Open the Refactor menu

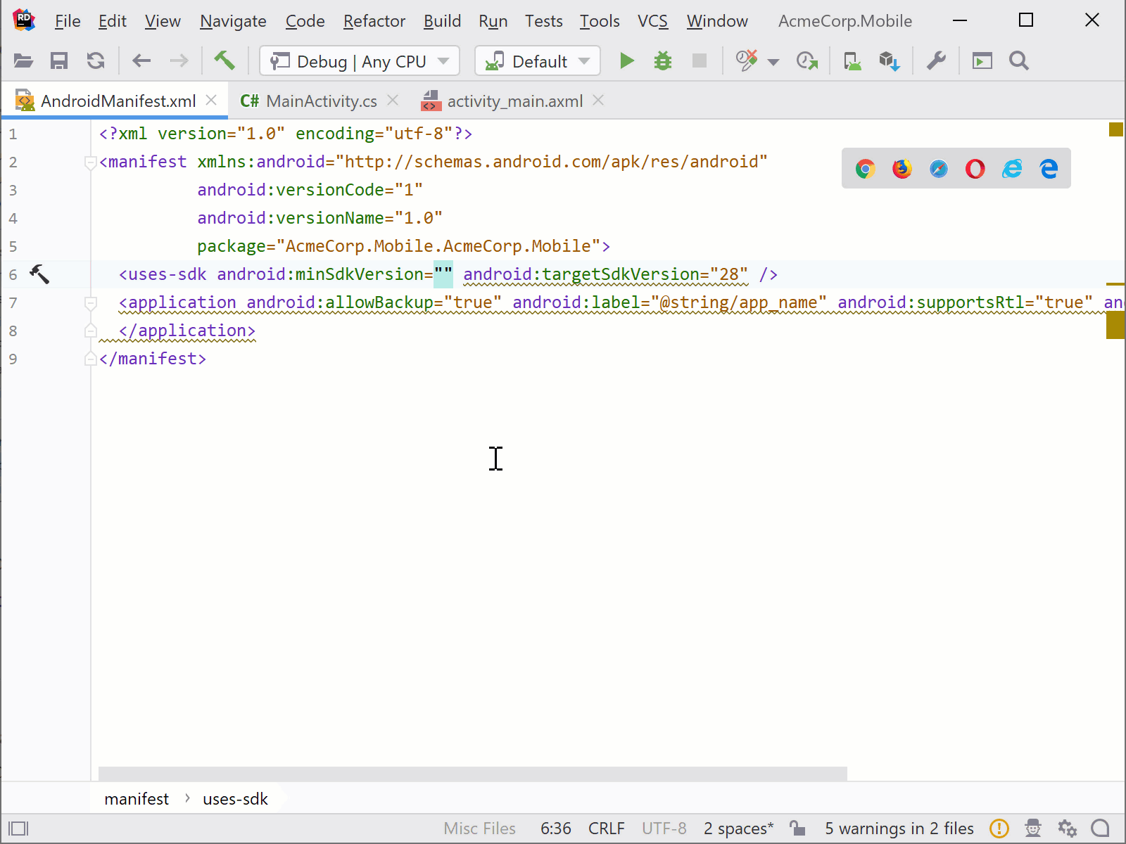coord(374,21)
